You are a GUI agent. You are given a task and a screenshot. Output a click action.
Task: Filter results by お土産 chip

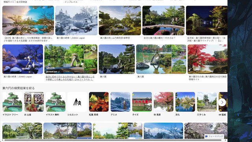[x=34, y=104]
